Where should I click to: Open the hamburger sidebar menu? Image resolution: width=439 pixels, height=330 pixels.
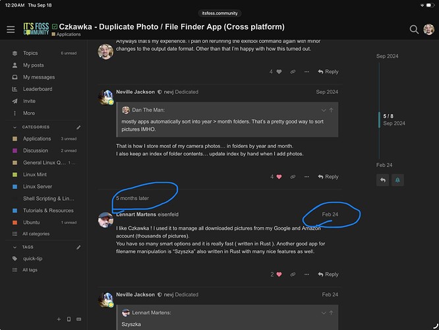11,29
